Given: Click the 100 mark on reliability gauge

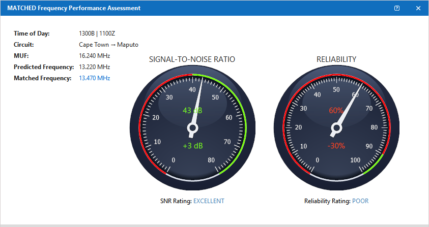Looking at the screenshot, I should [355, 160].
